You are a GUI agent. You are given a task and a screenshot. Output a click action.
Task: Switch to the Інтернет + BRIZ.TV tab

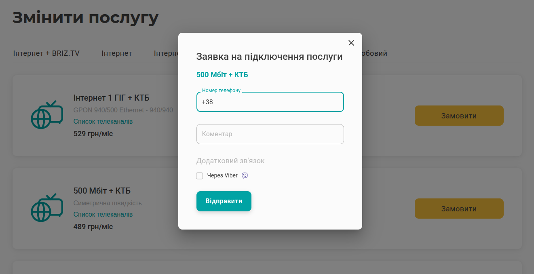tap(46, 53)
